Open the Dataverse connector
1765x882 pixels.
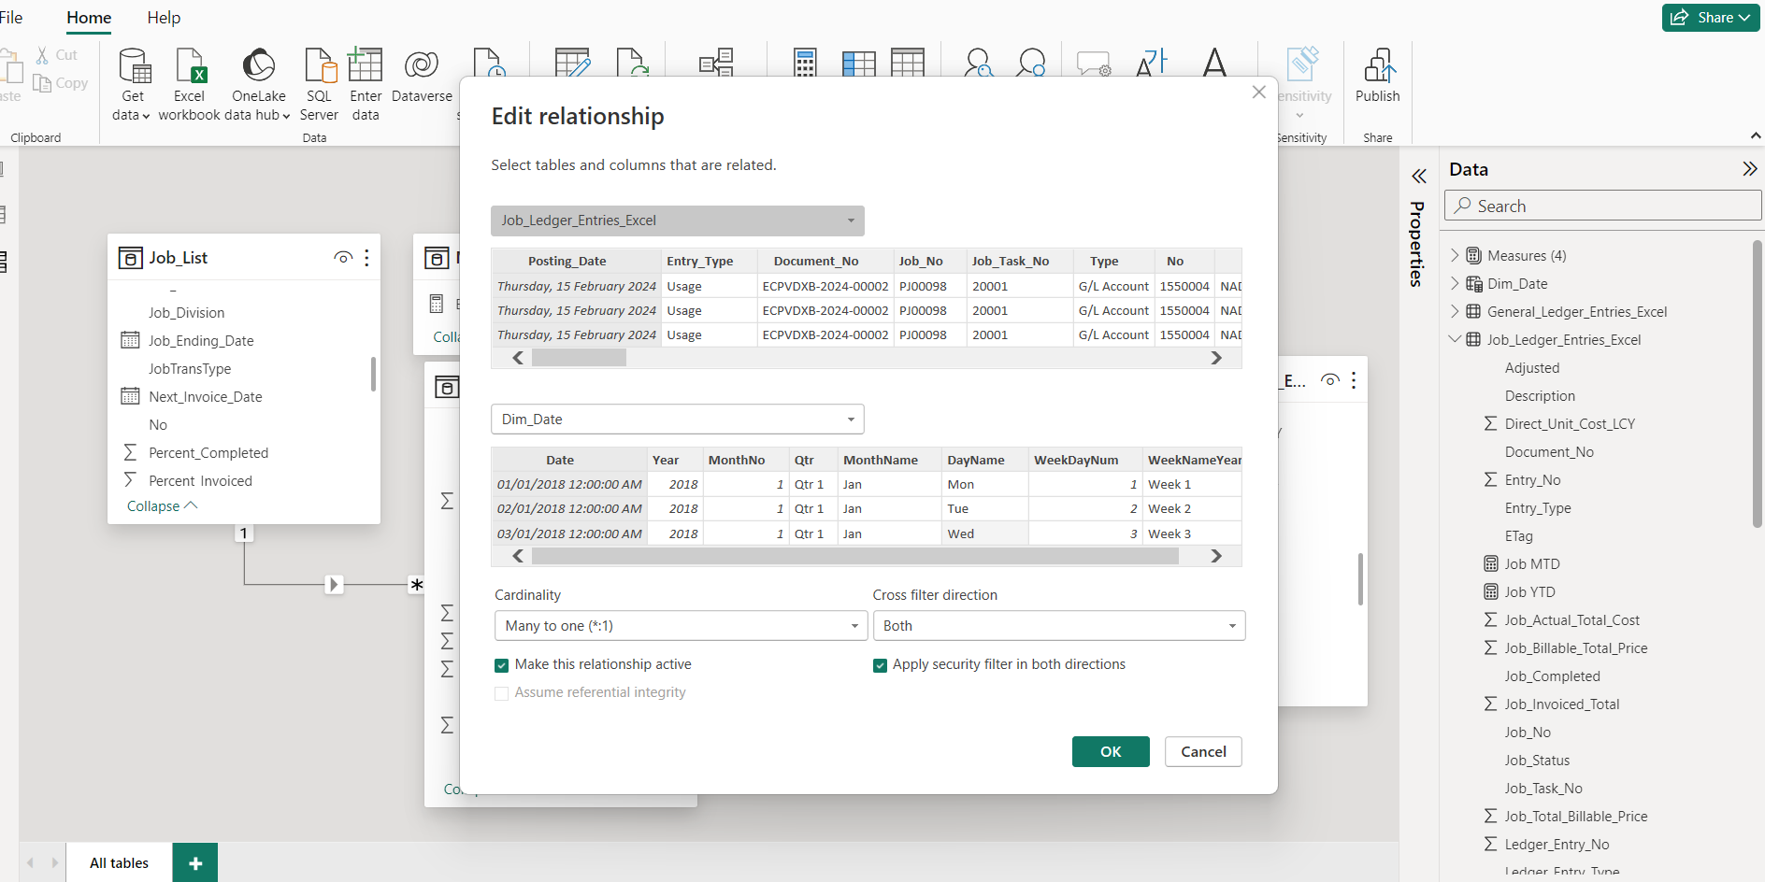tap(422, 77)
